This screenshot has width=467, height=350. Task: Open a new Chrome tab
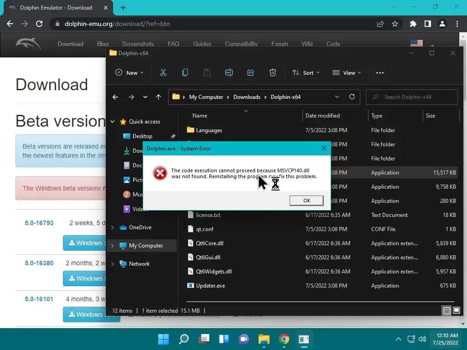123,8
